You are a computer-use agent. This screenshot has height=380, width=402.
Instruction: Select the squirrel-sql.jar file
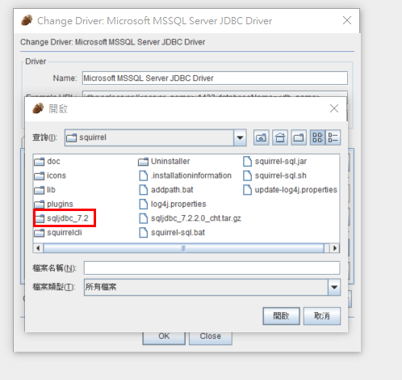tap(274, 162)
